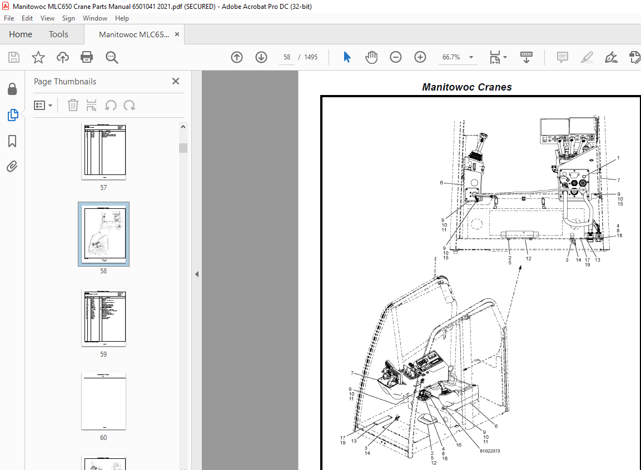Open the Bookmarks panel
This screenshot has height=470, width=641.
coord(12,141)
